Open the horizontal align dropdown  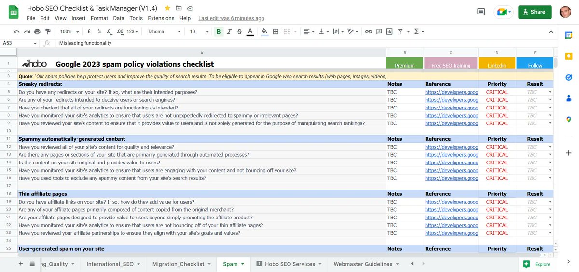coord(308,32)
